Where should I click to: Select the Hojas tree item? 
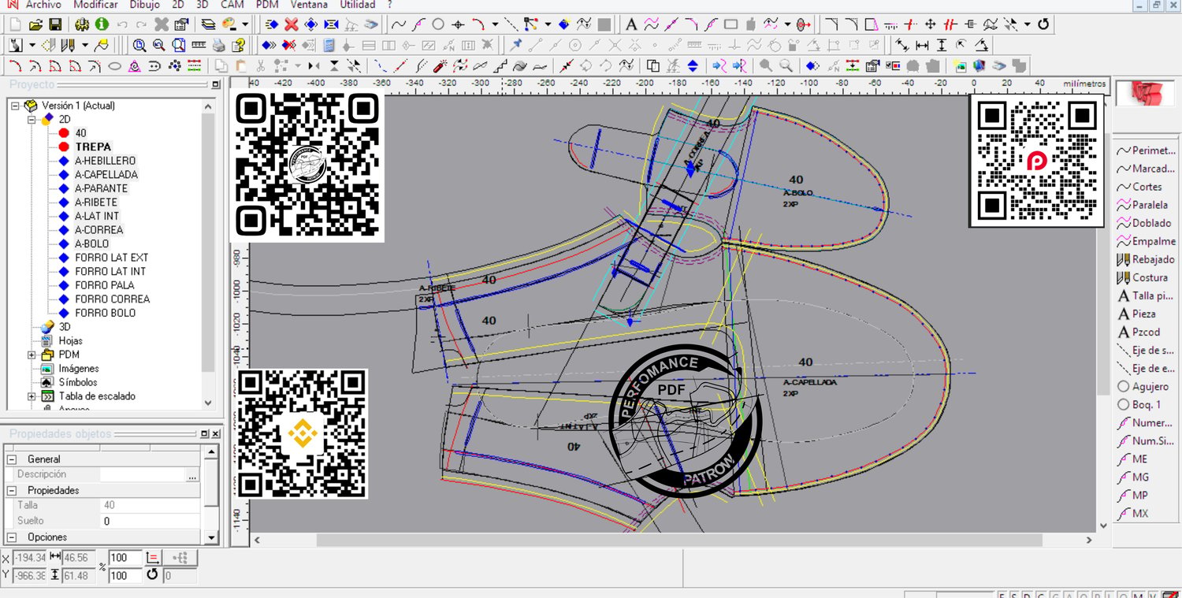point(71,340)
